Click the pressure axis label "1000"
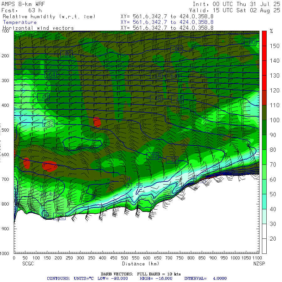 tap(4, 253)
